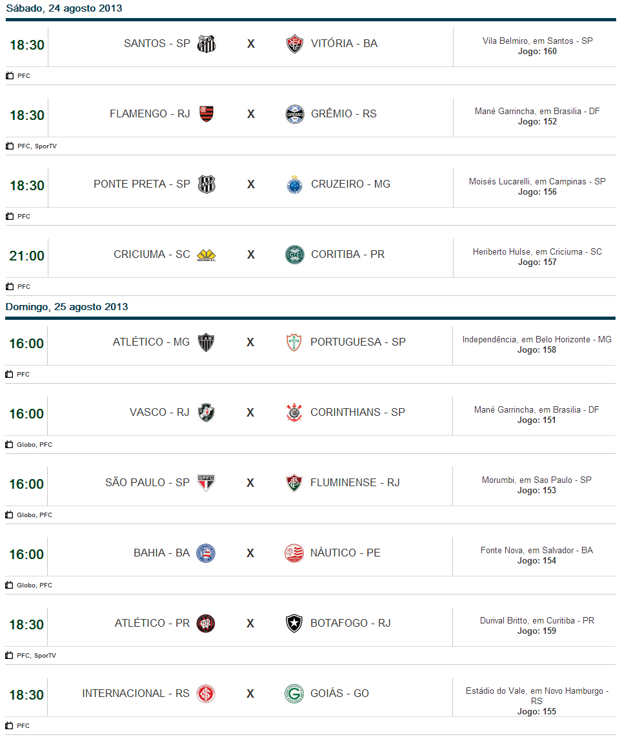Click the Corinthians team badge
622x737 pixels.
pyautogui.click(x=294, y=413)
